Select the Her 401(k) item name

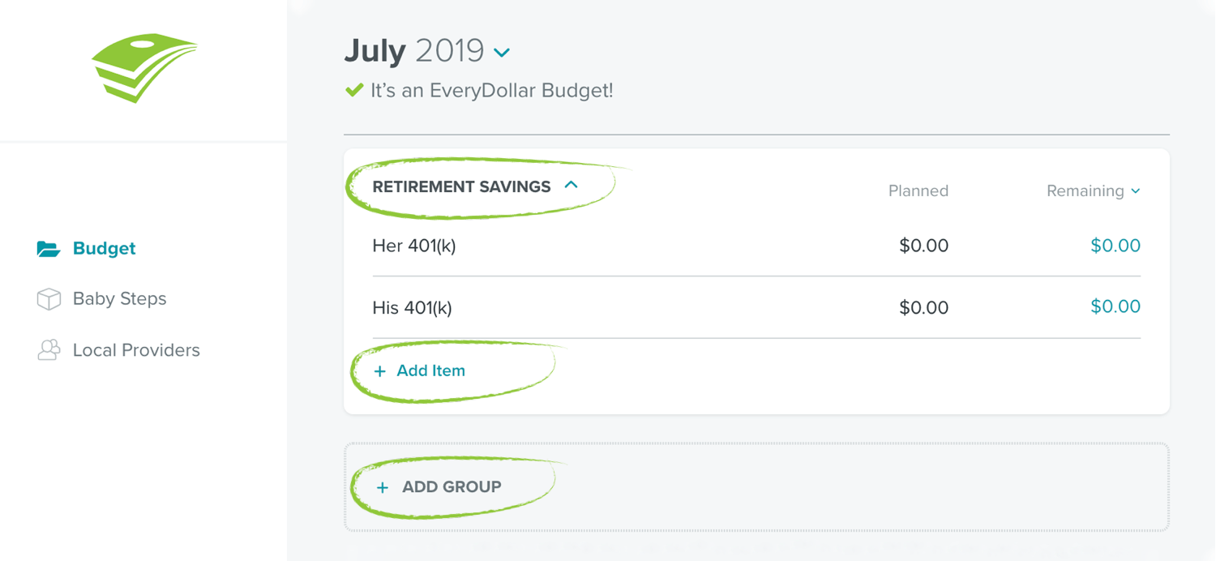tap(414, 246)
